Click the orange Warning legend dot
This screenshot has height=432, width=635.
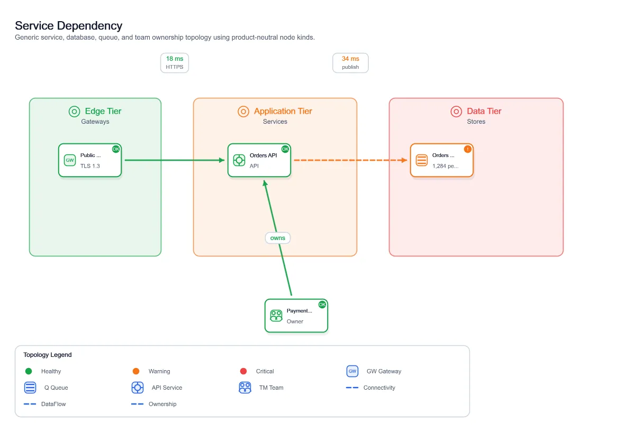136,371
